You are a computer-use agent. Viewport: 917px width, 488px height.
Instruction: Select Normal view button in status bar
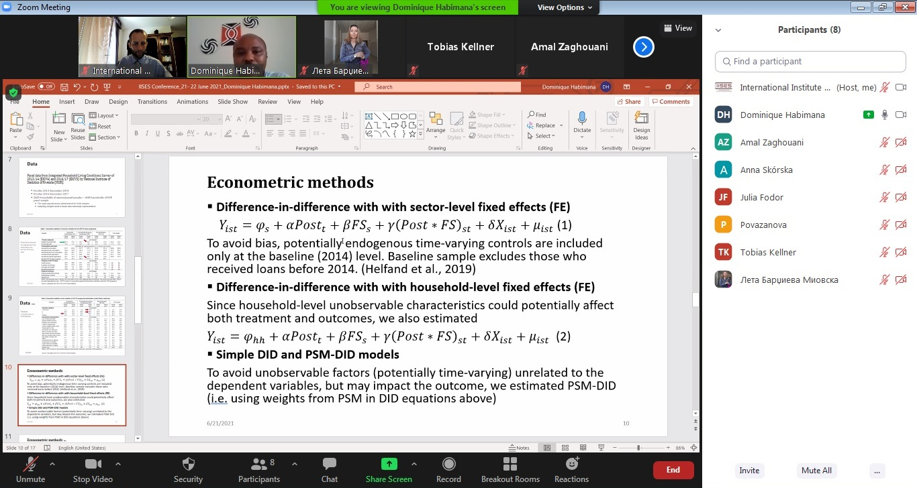pyautogui.click(x=547, y=448)
